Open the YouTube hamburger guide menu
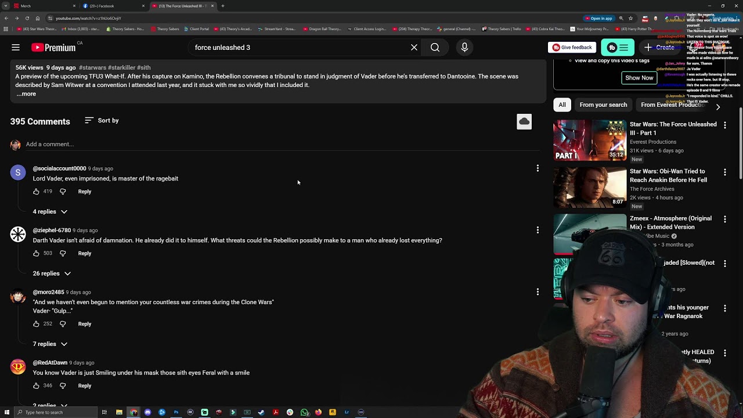The image size is (743, 418). click(x=16, y=48)
